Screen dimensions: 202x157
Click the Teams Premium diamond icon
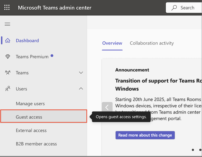coord(8,57)
